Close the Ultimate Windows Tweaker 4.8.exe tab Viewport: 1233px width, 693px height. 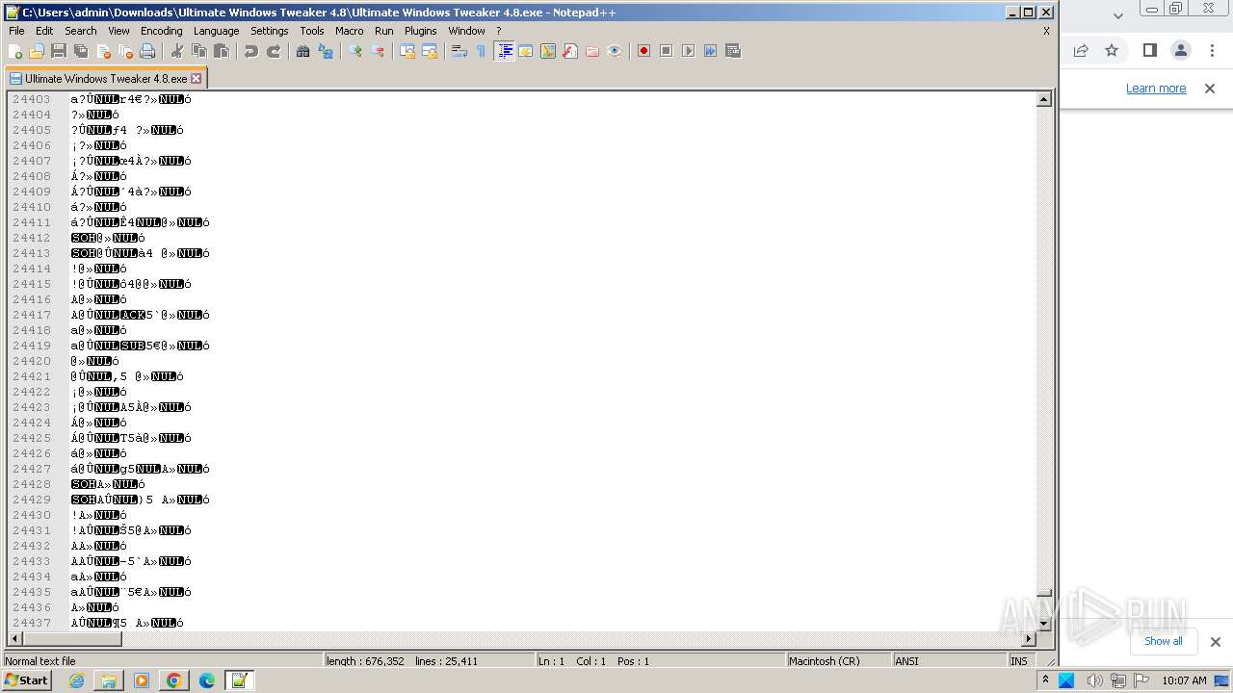pyautogui.click(x=197, y=78)
